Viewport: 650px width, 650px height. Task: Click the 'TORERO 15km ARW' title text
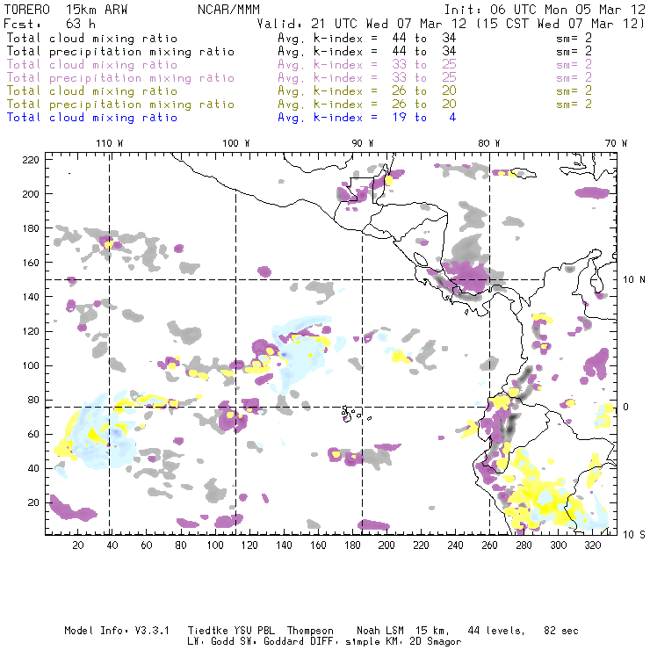(66, 10)
